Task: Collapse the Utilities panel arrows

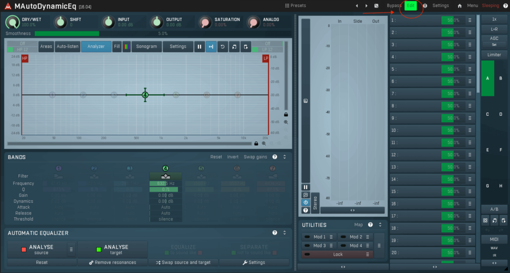Action: coord(380,225)
